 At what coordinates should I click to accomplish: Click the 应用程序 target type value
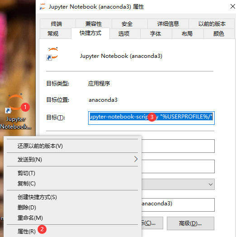coord(99,83)
